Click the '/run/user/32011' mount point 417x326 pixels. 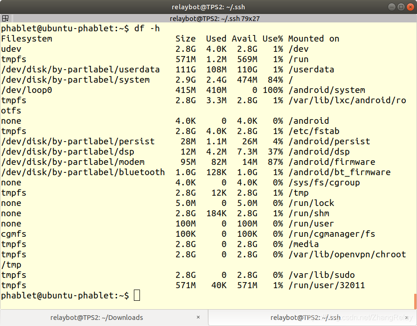327,285
